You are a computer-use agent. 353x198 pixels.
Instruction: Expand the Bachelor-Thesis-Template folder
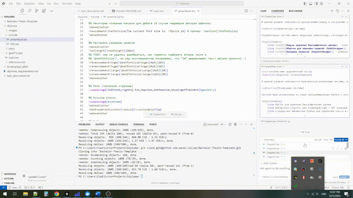(x=22, y=21)
